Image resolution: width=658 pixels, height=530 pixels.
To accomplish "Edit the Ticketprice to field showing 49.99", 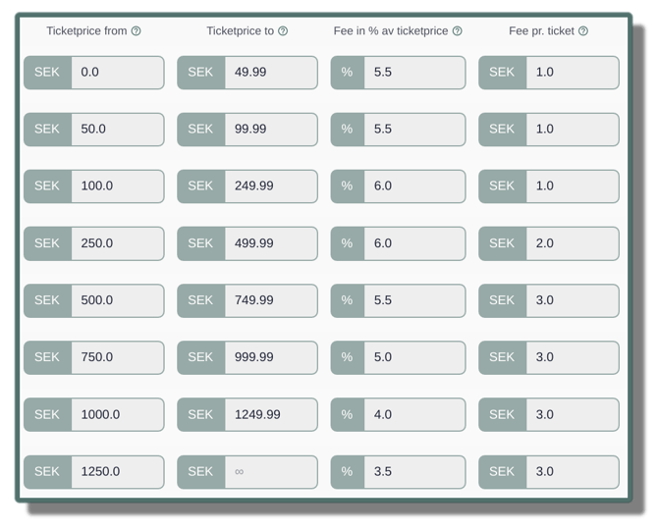I will 269,73.
